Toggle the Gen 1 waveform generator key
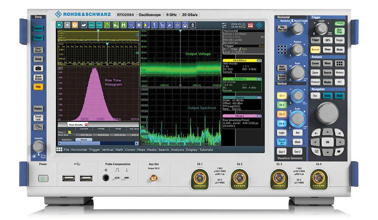378x220 pixels. point(282,152)
